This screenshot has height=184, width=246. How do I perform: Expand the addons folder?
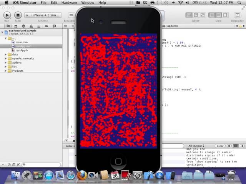pos(5,62)
